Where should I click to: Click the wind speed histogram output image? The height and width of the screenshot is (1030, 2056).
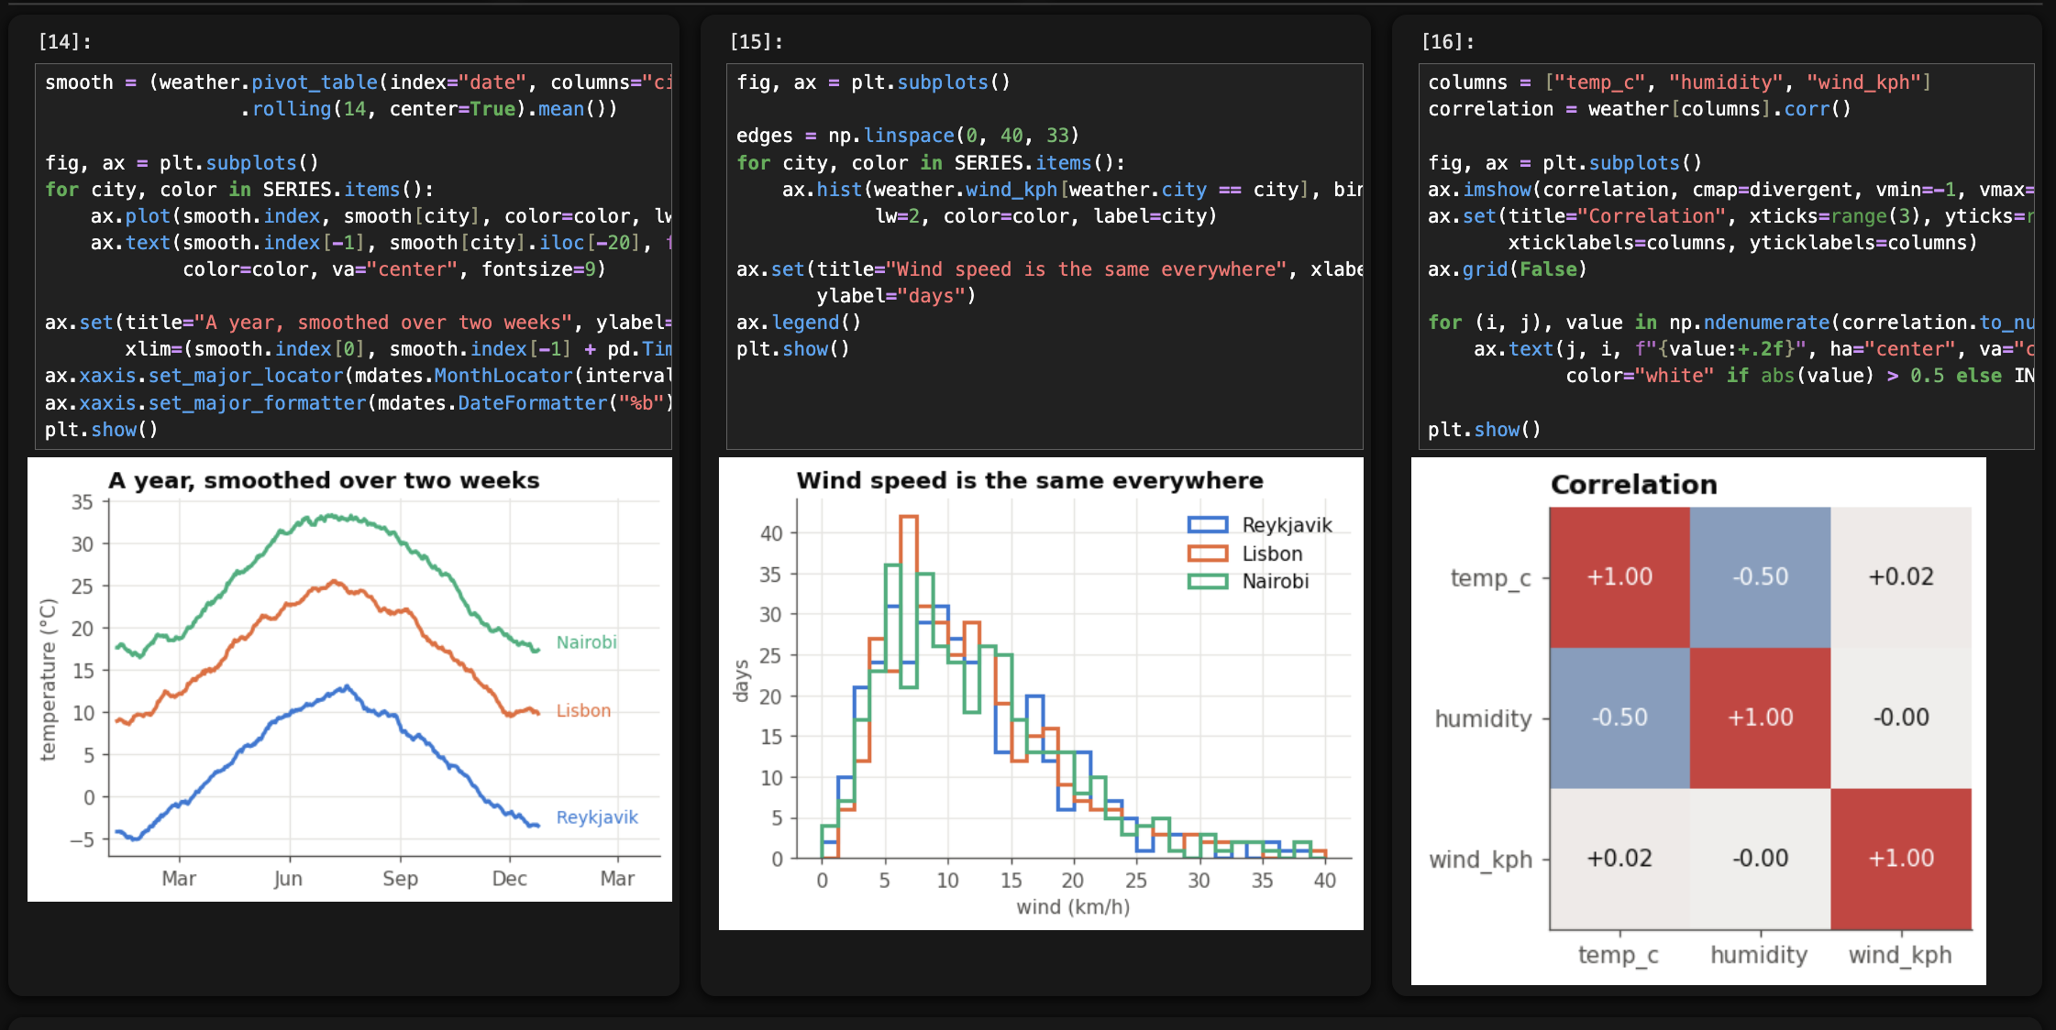[1041, 694]
